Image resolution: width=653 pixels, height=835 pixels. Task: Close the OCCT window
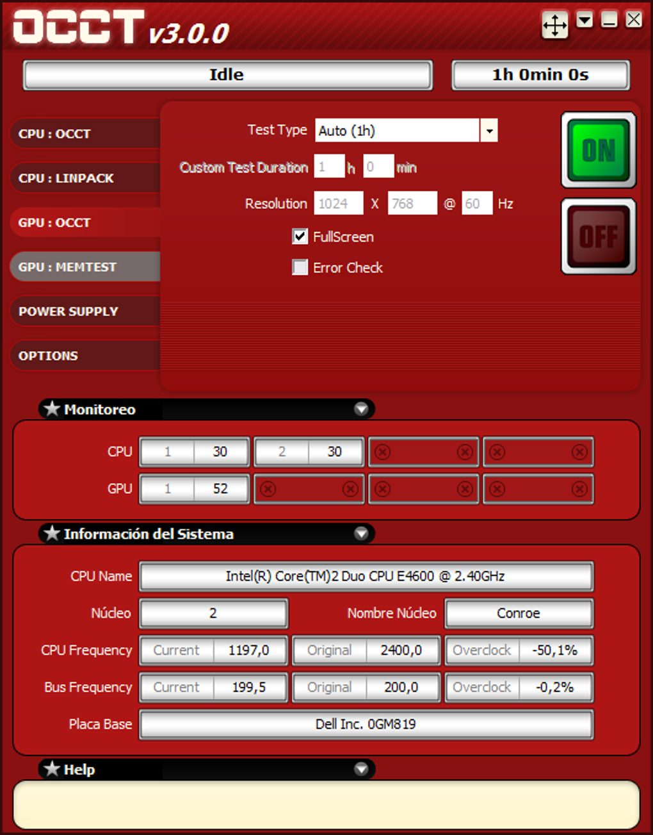(634, 20)
